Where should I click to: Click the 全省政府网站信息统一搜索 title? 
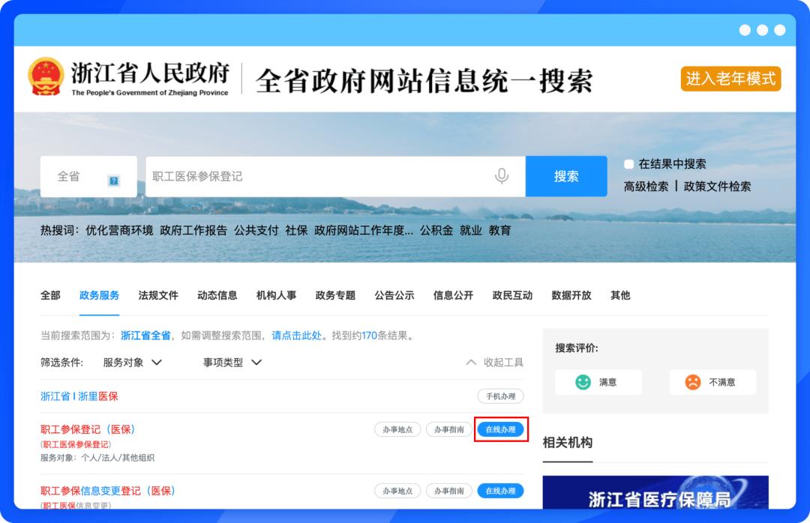(x=424, y=81)
